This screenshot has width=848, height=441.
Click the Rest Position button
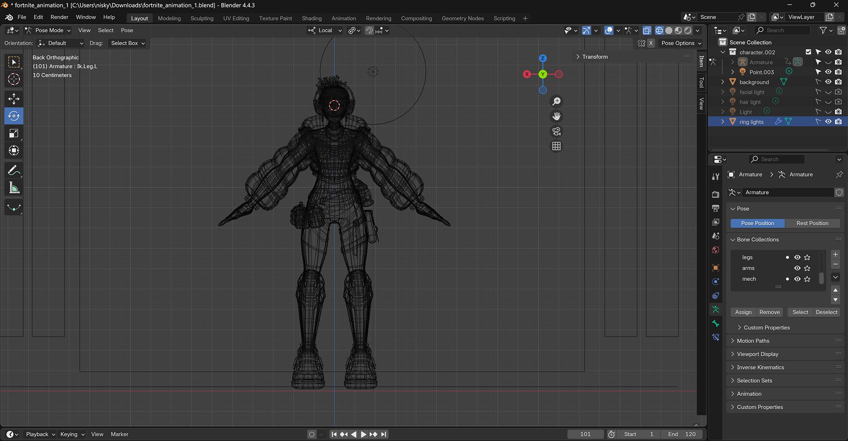pos(812,223)
